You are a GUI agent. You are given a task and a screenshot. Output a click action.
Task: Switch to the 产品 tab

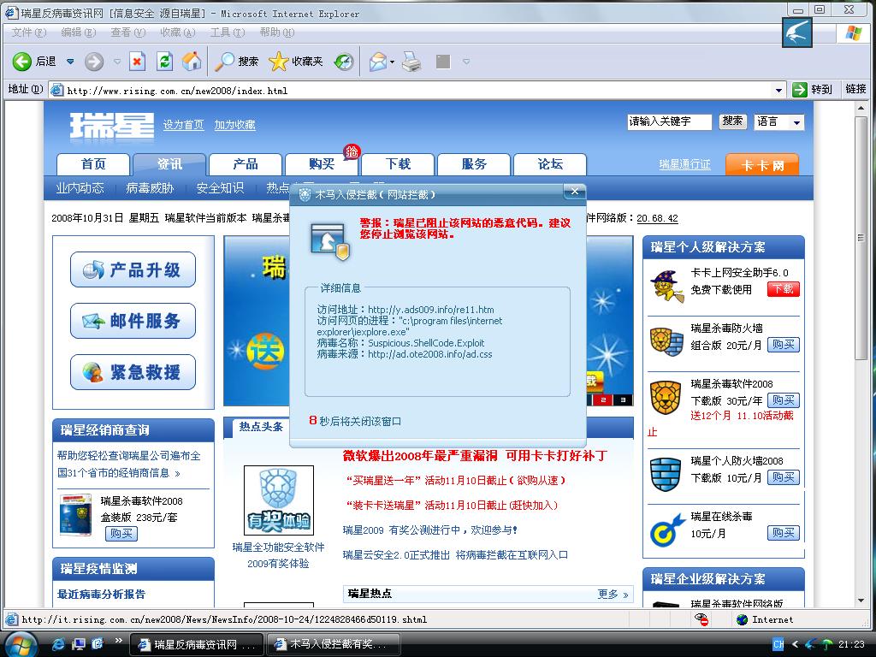246,164
